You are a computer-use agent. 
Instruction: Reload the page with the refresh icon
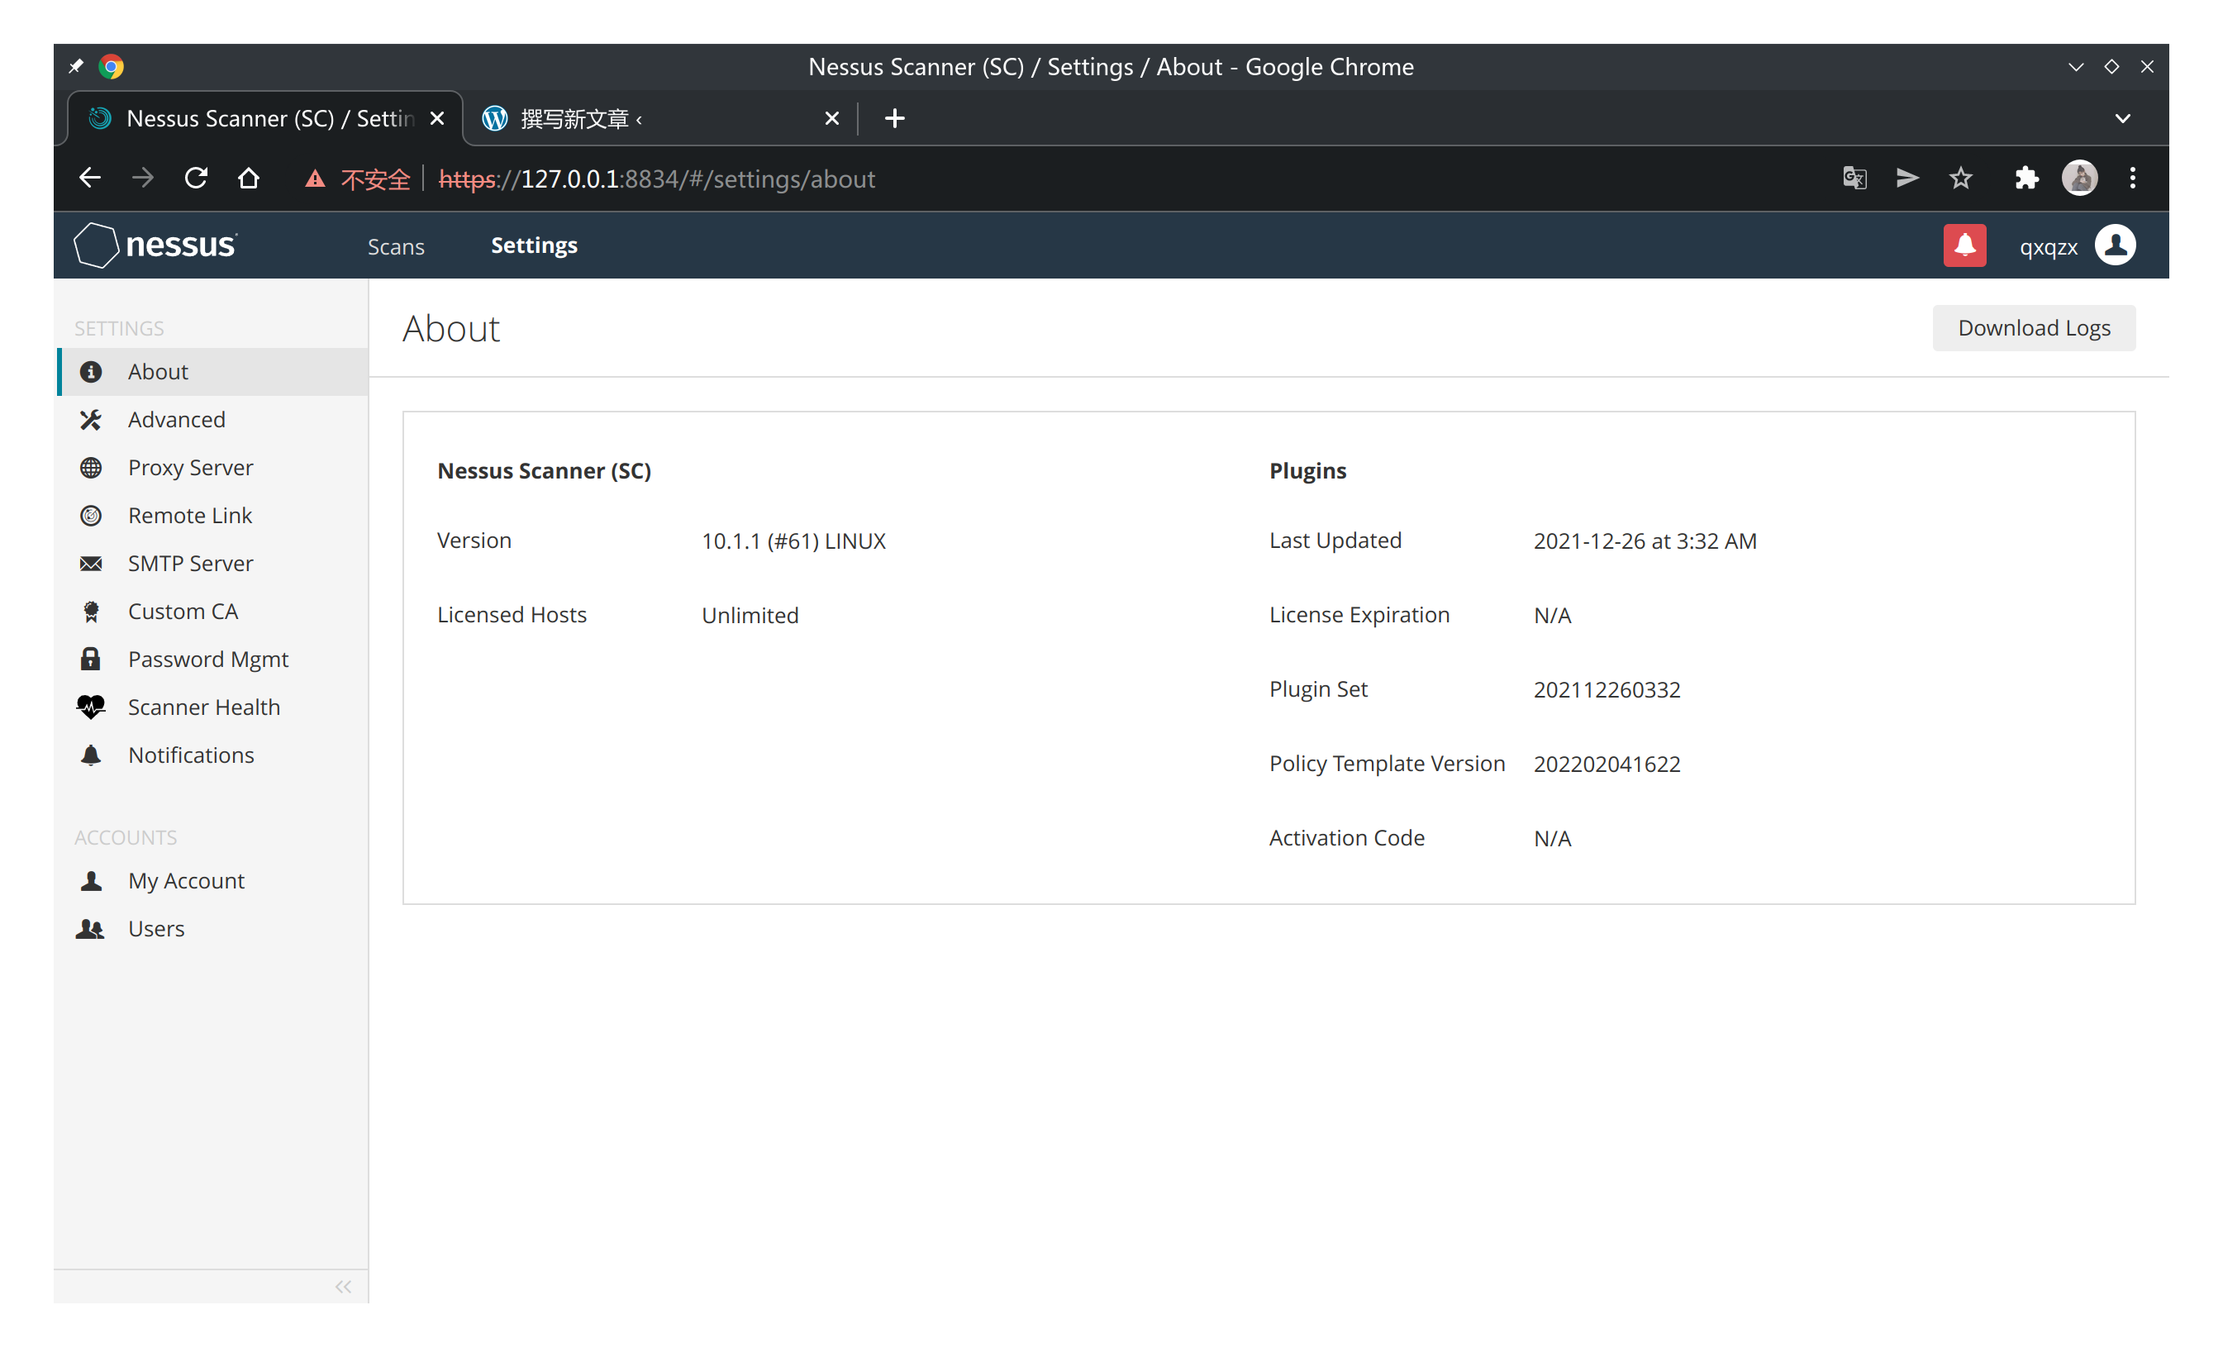tap(195, 179)
